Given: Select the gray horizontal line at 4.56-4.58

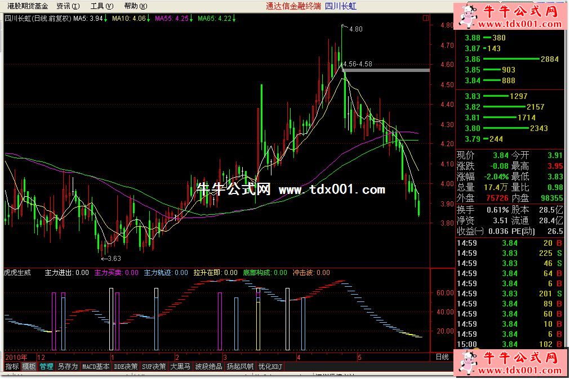Looking at the screenshot, I should click(387, 70).
